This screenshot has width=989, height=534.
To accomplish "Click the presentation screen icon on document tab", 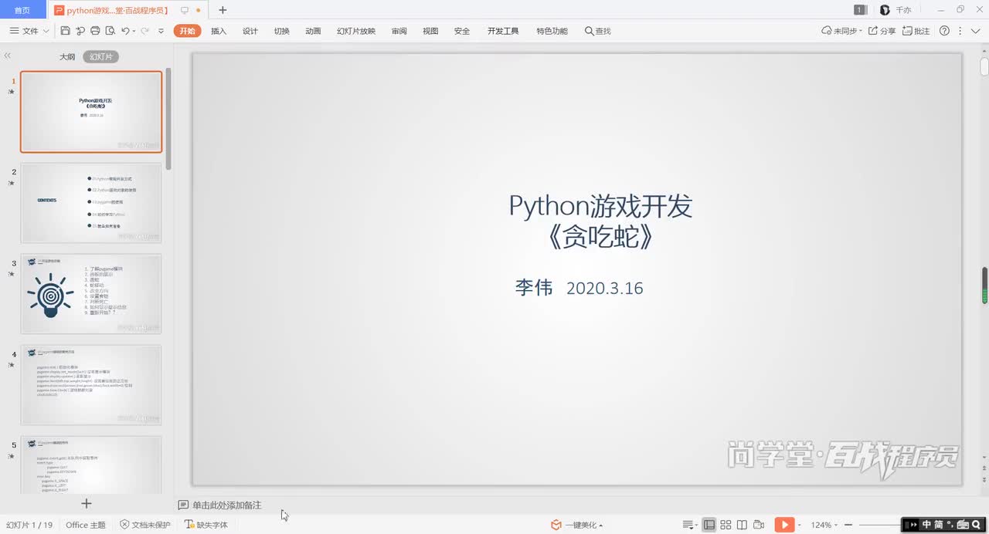I will point(184,10).
